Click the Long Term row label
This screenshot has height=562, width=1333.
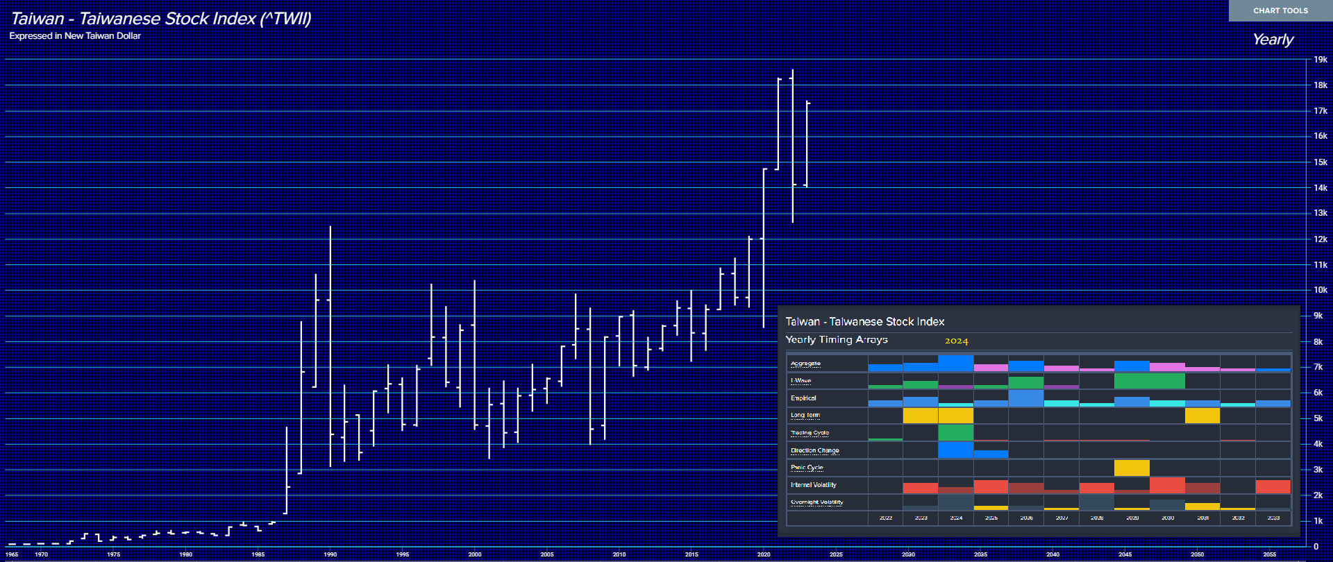point(805,415)
